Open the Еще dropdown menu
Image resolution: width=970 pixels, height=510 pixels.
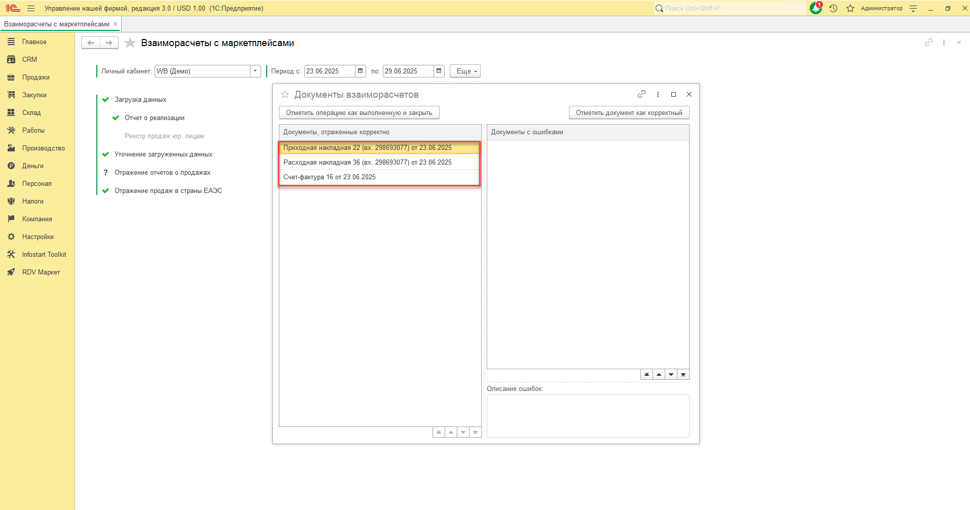coord(465,71)
